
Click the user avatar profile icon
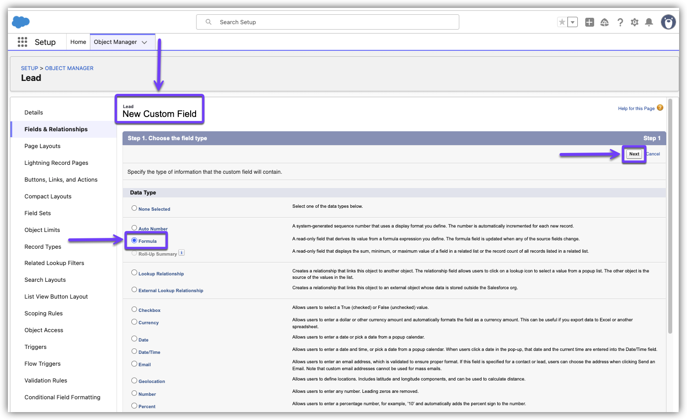[668, 22]
